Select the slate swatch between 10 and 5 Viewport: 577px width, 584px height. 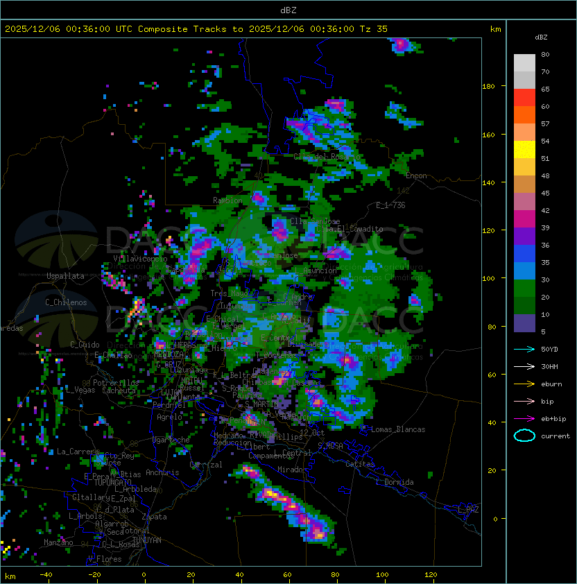pos(524,323)
